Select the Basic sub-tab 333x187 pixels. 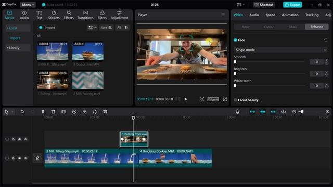click(246, 26)
